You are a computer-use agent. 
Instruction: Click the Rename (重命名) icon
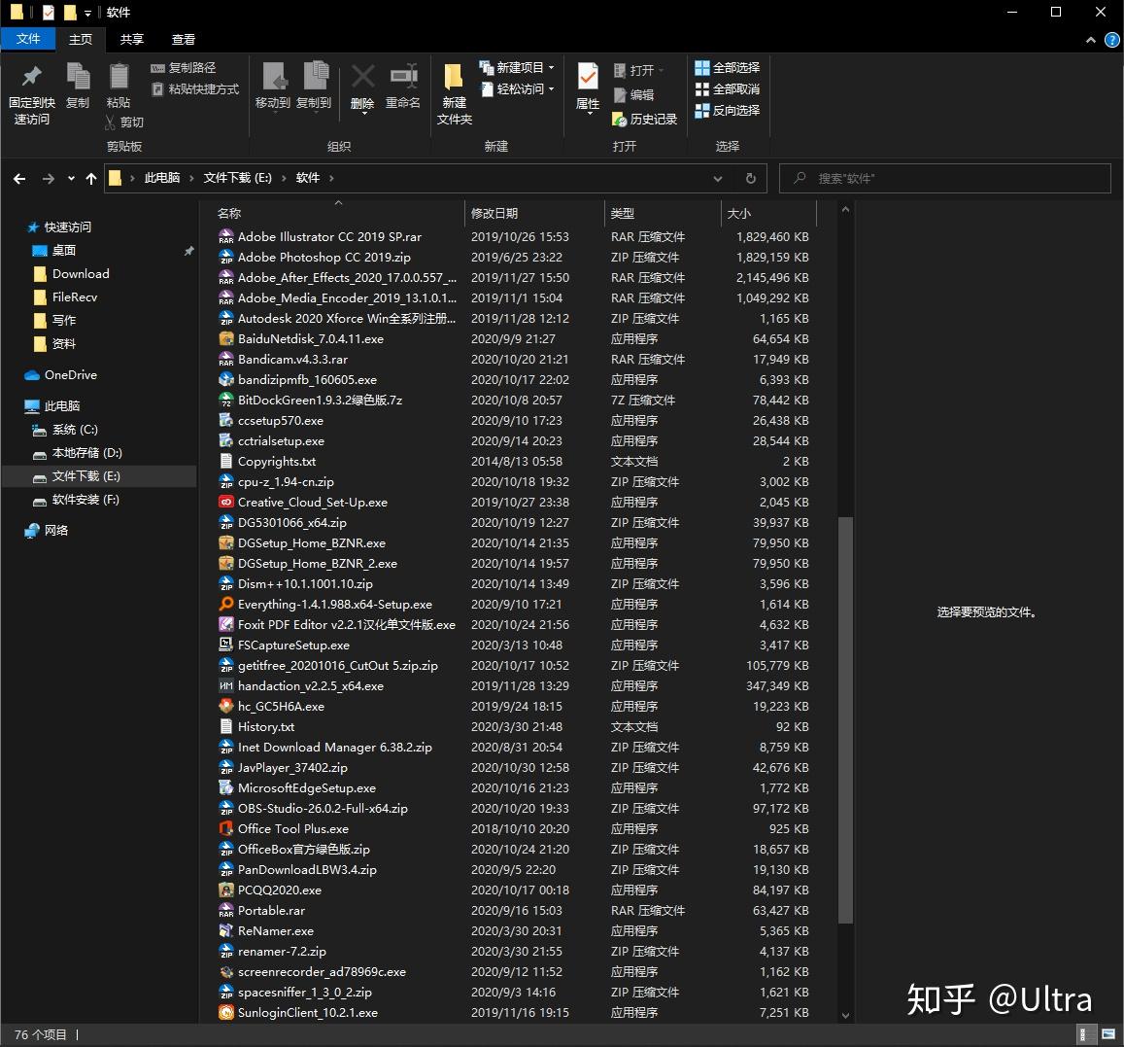[403, 76]
